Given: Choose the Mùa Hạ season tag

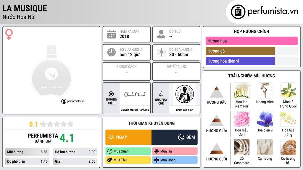Looking at the screenshot, I should pos(175,151).
